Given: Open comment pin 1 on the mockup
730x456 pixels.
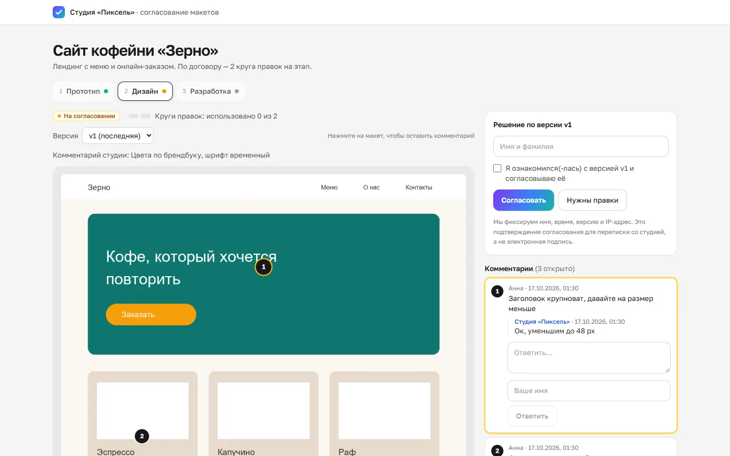Looking at the screenshot, I should 264,267.
